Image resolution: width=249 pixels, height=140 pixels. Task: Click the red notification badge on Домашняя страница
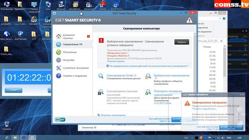(x=88, y=36)
